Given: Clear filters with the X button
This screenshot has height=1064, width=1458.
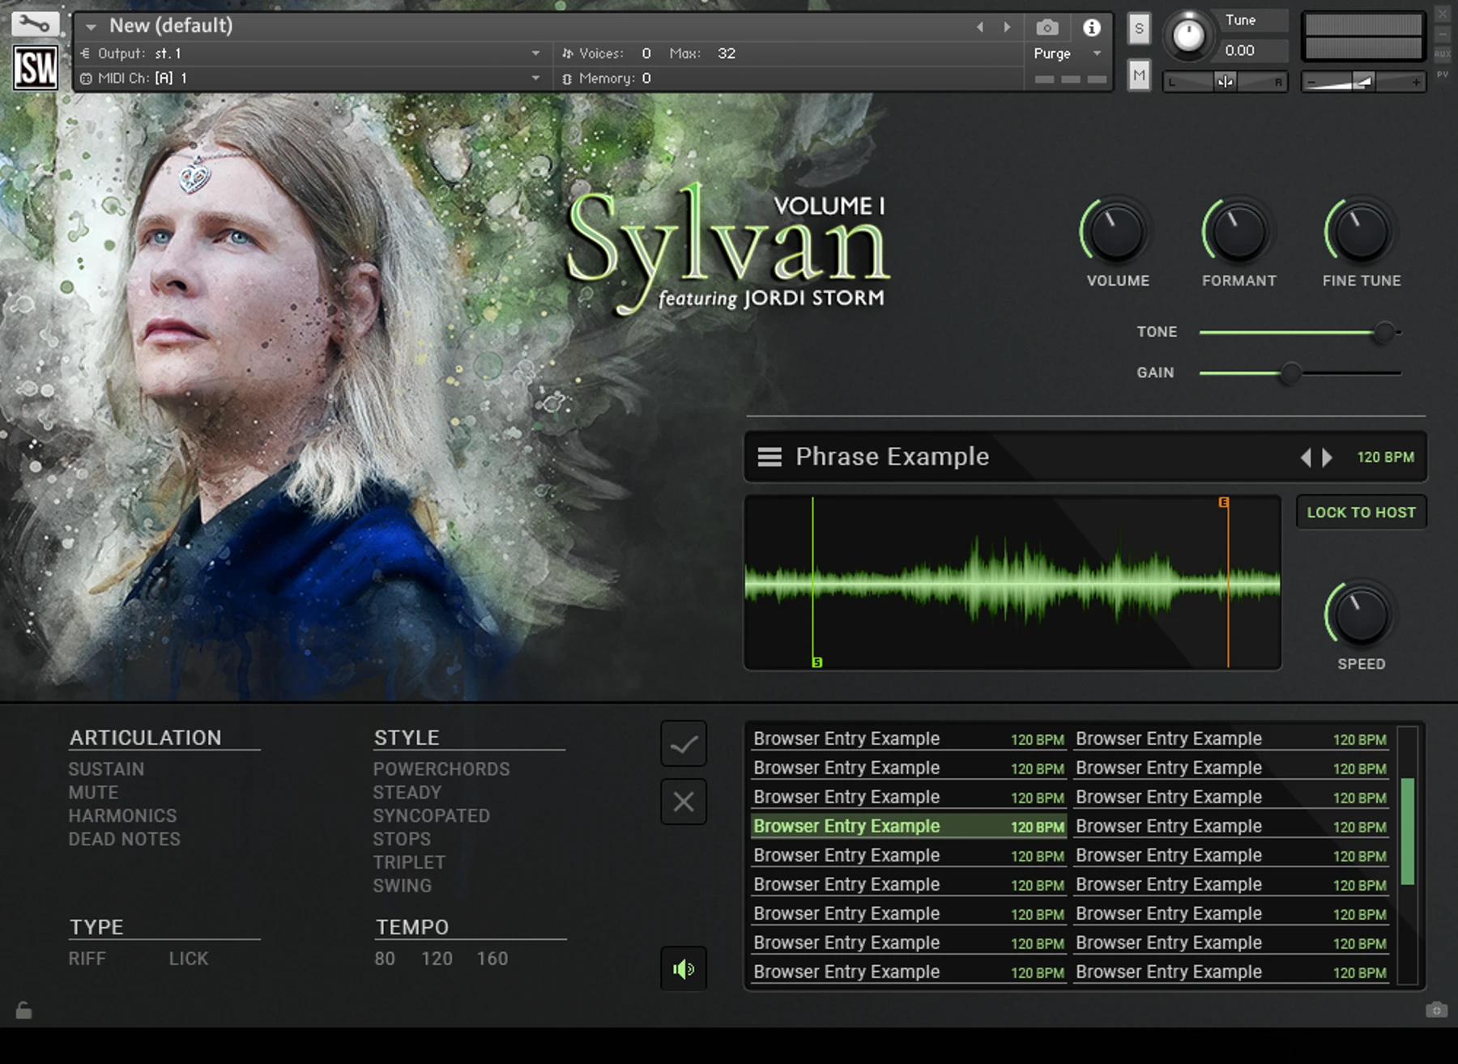Looking at the screenshot, I should tap(684, 802).
